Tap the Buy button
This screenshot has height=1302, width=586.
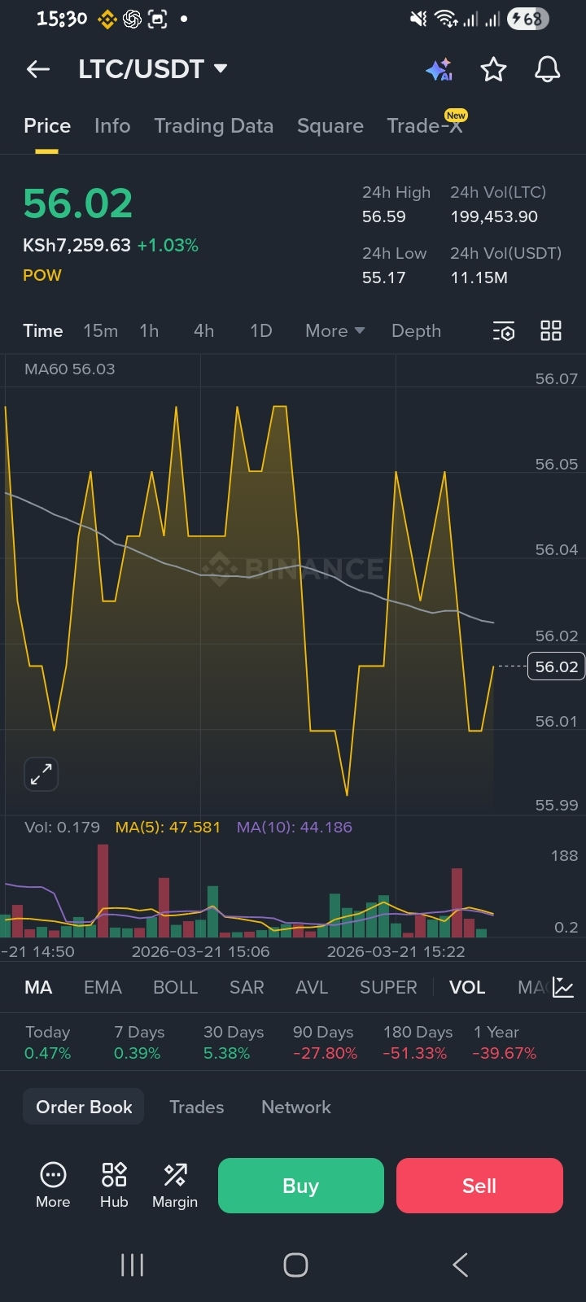(x=301, y=1186)
